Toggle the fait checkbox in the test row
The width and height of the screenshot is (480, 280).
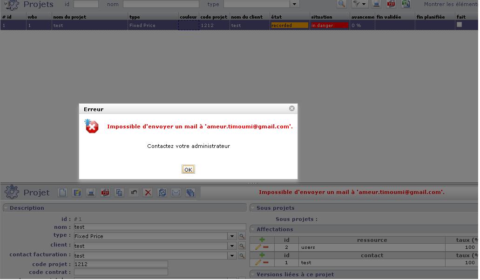click(459, 25)
